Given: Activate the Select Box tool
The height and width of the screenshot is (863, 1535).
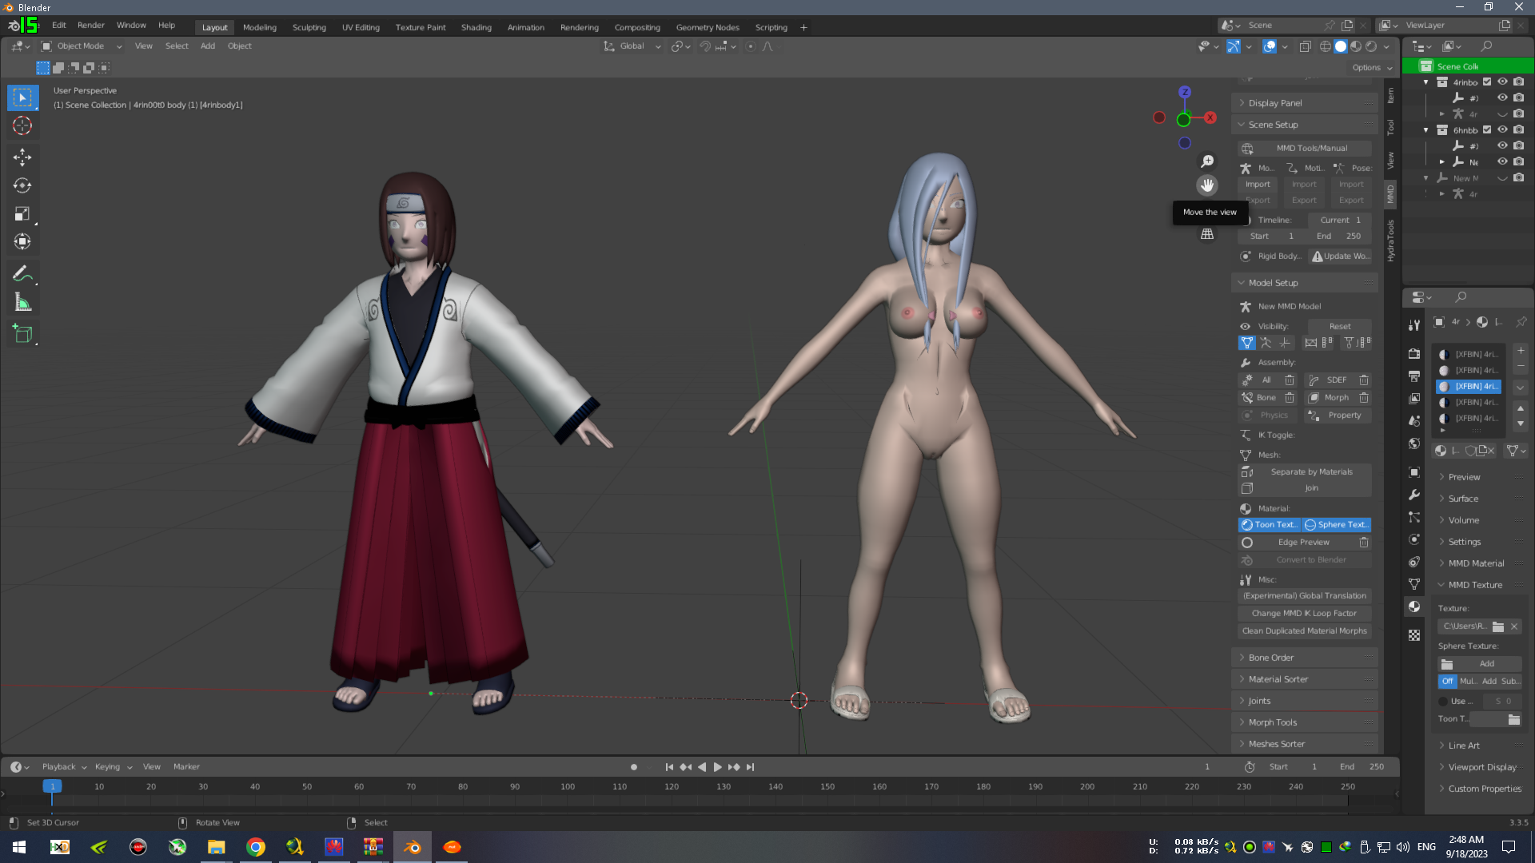Looking at the screenshot, I should (x=22, y=97).
